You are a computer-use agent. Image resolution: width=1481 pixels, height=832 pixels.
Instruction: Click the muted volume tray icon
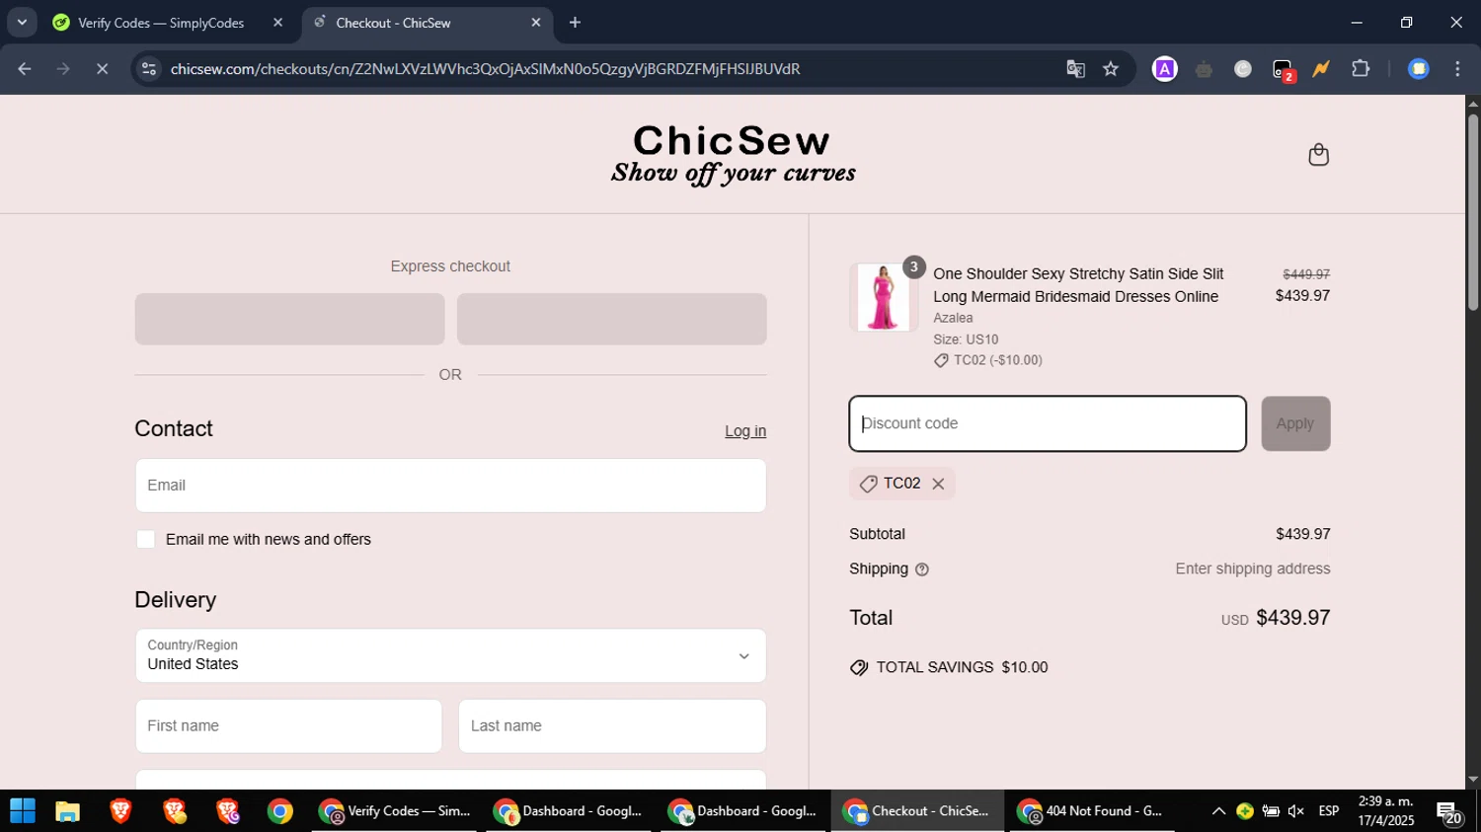tap(1296, 811)
